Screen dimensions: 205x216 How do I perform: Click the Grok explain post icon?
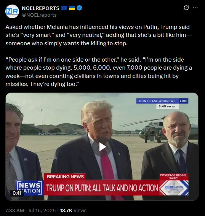coord(186,8)
